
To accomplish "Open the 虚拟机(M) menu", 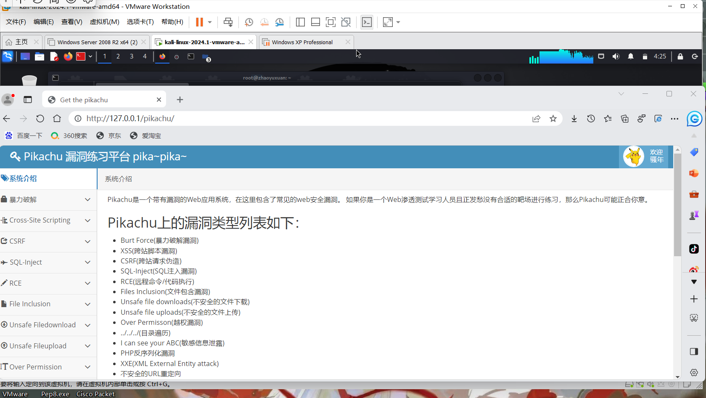I will tap(105, 22).
